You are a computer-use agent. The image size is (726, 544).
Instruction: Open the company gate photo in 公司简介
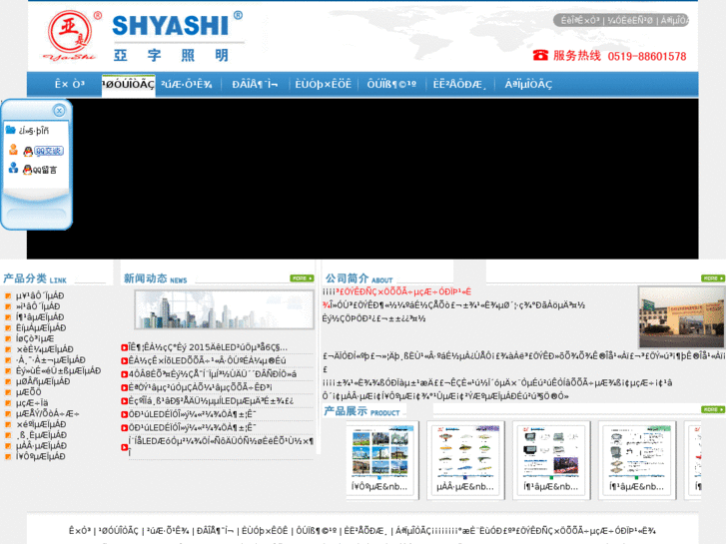[681, 316]
